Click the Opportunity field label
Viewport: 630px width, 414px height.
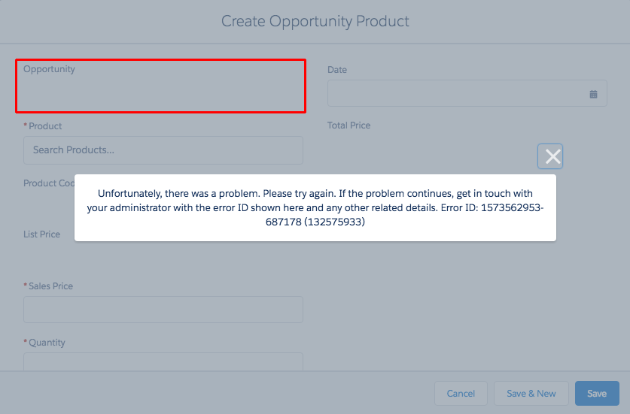pos(49,69)
